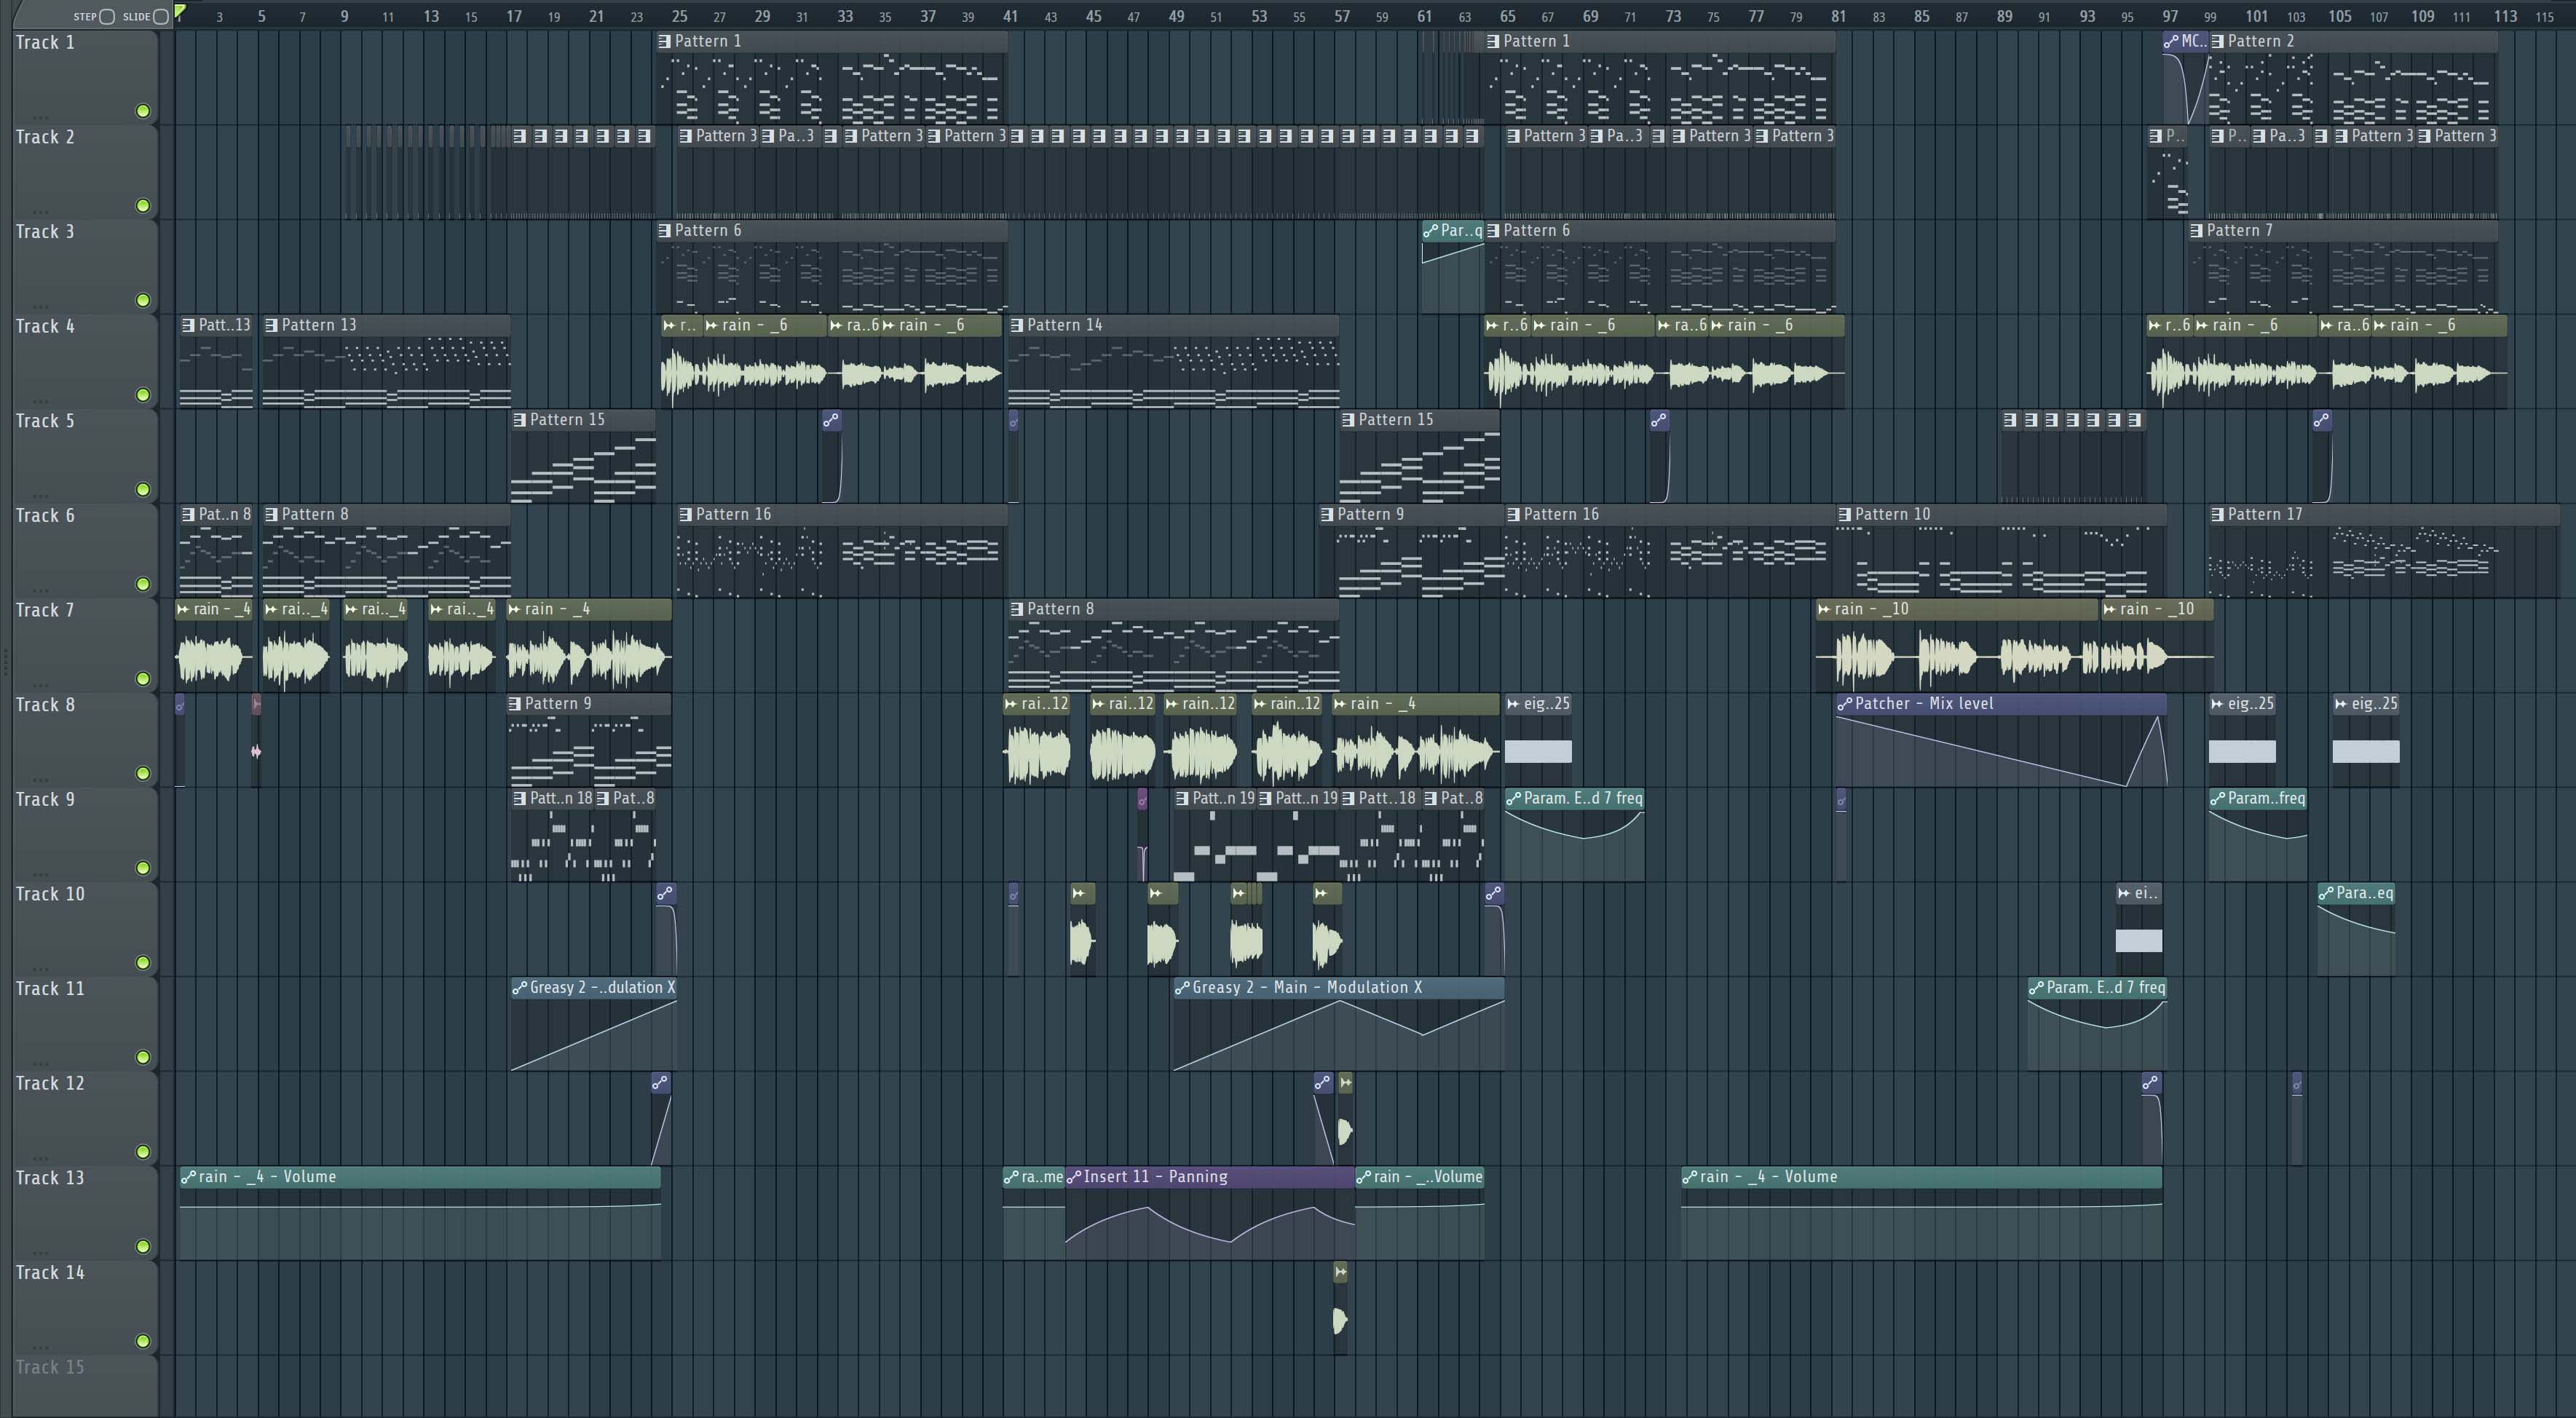Mute Track 2 using its green LED
2576x1418 pixels.
143,206
